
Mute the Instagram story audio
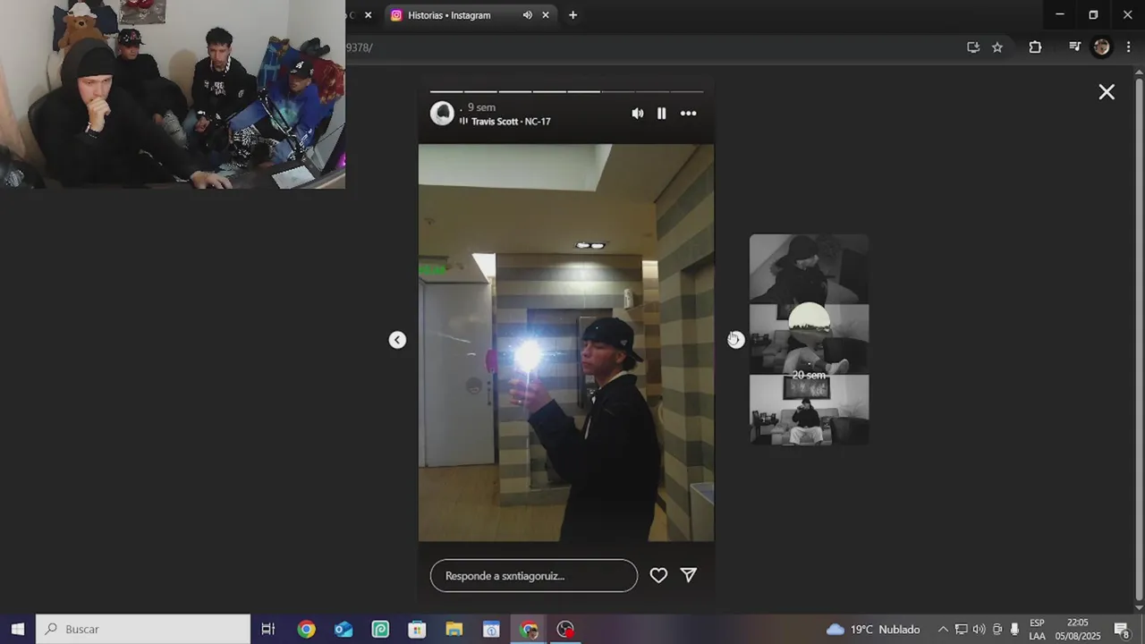pos(637,114)
